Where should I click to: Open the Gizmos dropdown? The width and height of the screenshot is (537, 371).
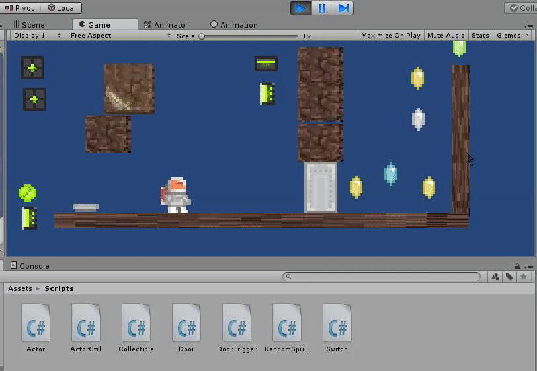(511, 35)
